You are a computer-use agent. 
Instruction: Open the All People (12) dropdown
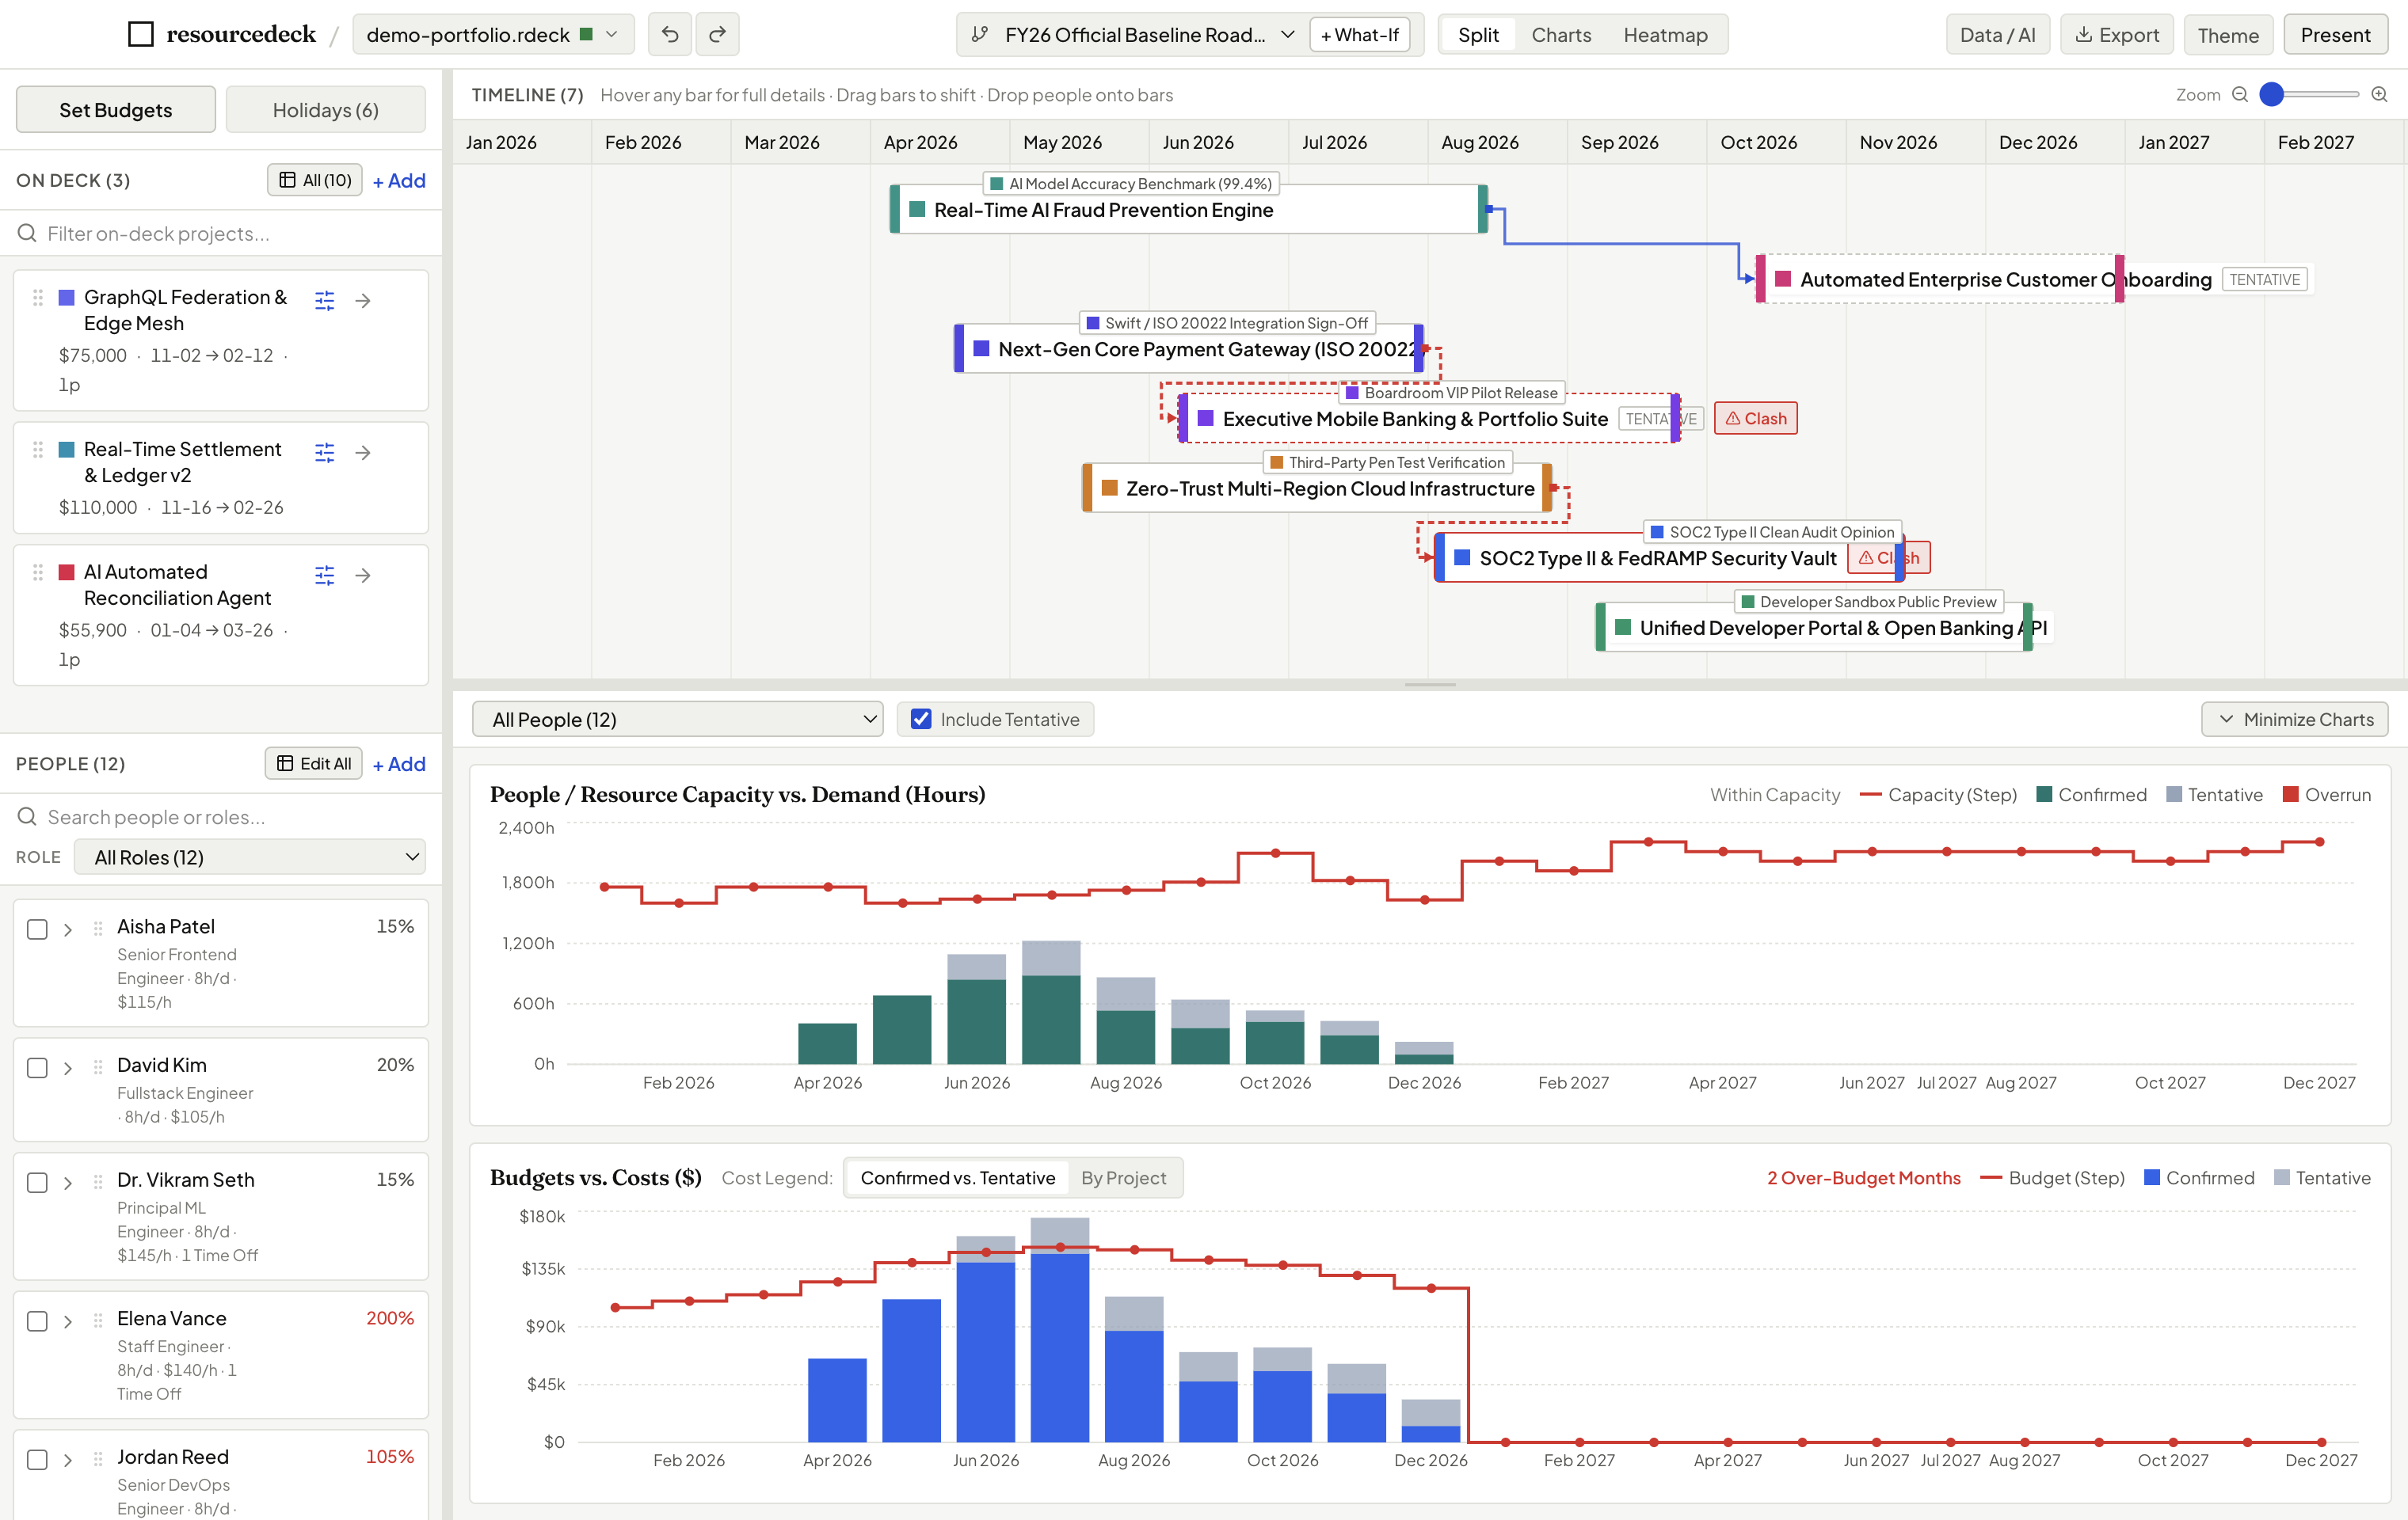click(678, 720)
